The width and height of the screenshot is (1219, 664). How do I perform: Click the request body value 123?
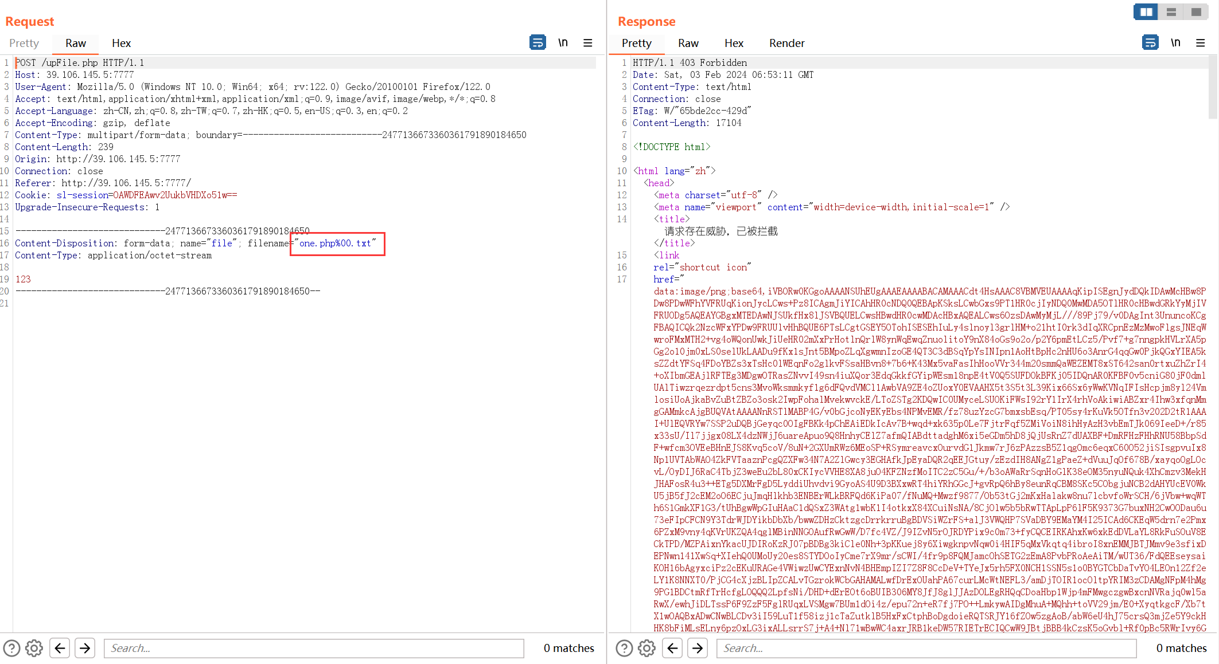tap(23, 279)
